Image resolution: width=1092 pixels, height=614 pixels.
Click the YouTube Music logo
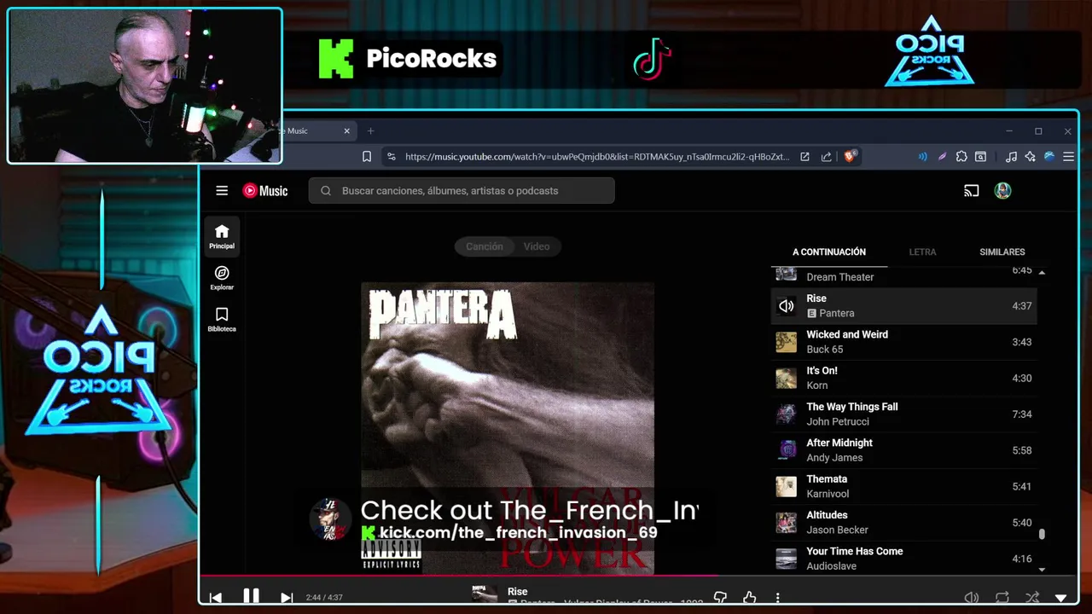pos(265,191)
